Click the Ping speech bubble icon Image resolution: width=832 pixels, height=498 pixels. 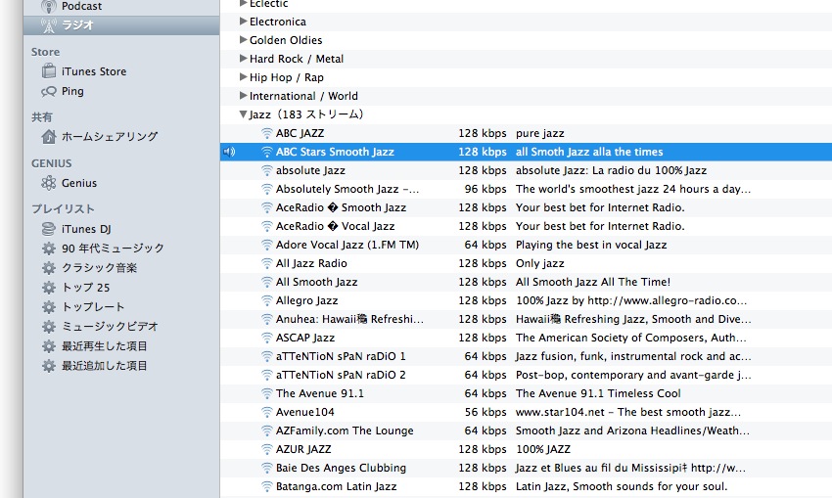click(49, 91)
